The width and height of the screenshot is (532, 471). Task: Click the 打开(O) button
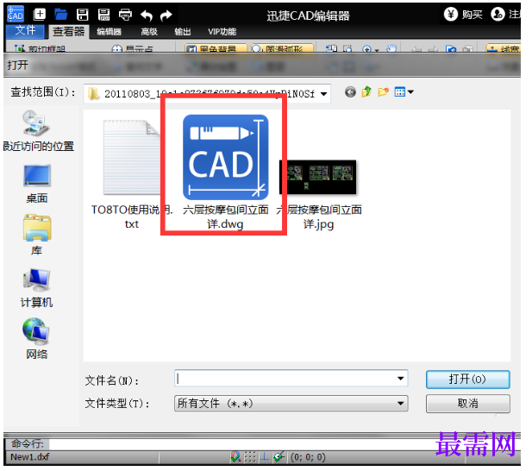coord(468,380)
